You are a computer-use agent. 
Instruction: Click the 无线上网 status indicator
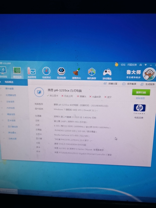click(x=67, y=96)
